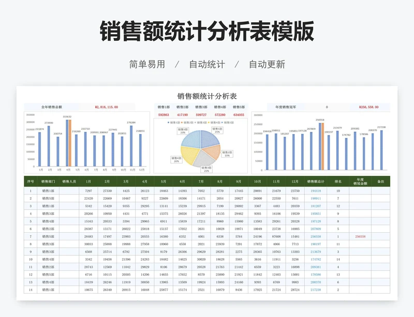Click the yellow 销售4部 20% pie slice
This screenshot has height=317, width=414.
click(x=189, y=155)
